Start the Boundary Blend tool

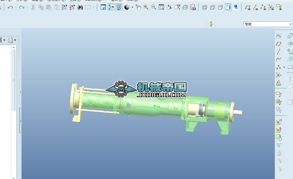coord(290,59)
